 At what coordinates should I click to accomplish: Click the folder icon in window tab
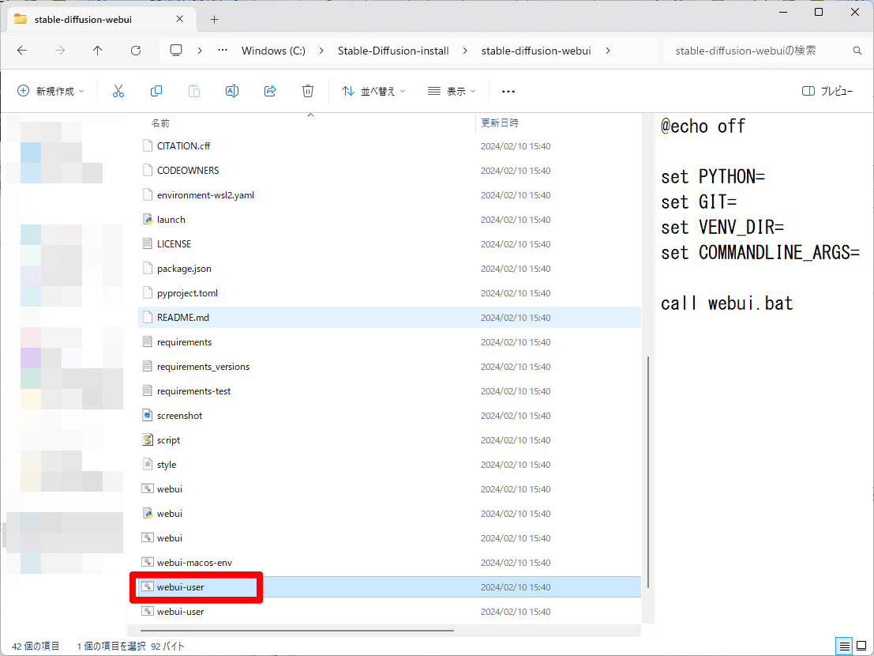tap(21, 19)
